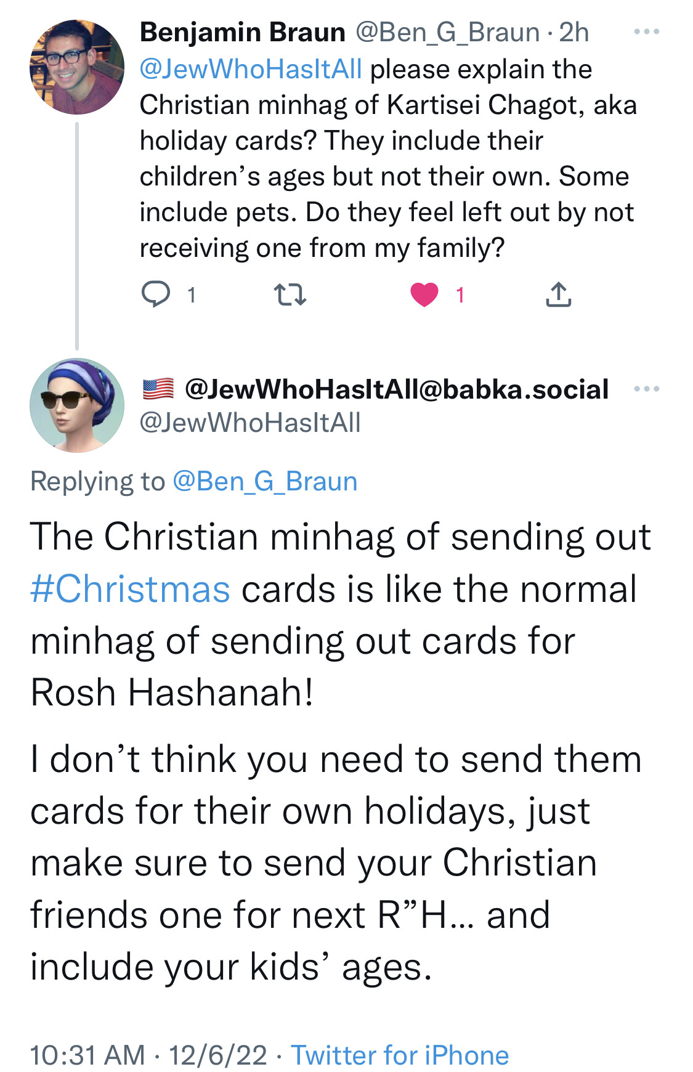Click the Benjamin Braun display name
The width and height of the screenshot is (693, 1072).
[x=243, y=32]
